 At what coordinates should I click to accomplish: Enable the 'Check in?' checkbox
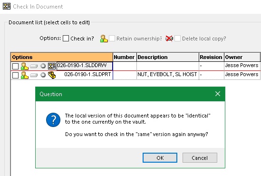click(66, 39)
